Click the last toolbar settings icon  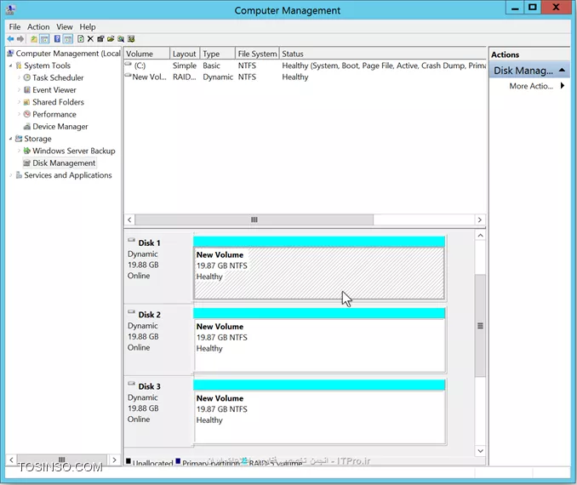coord(131,38)
